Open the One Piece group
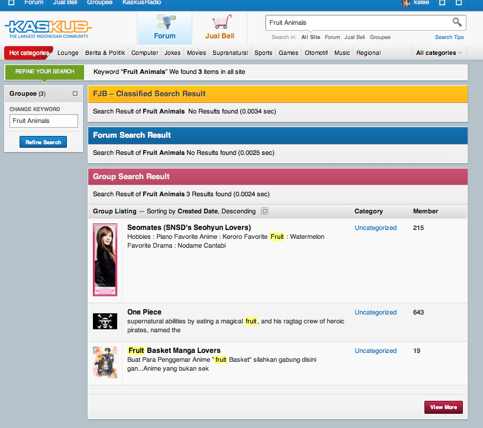 [x=144, y=312]
